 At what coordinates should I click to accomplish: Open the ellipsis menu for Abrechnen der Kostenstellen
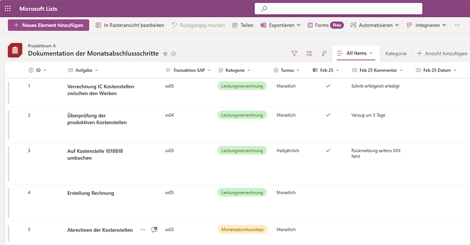pos(143,230)
